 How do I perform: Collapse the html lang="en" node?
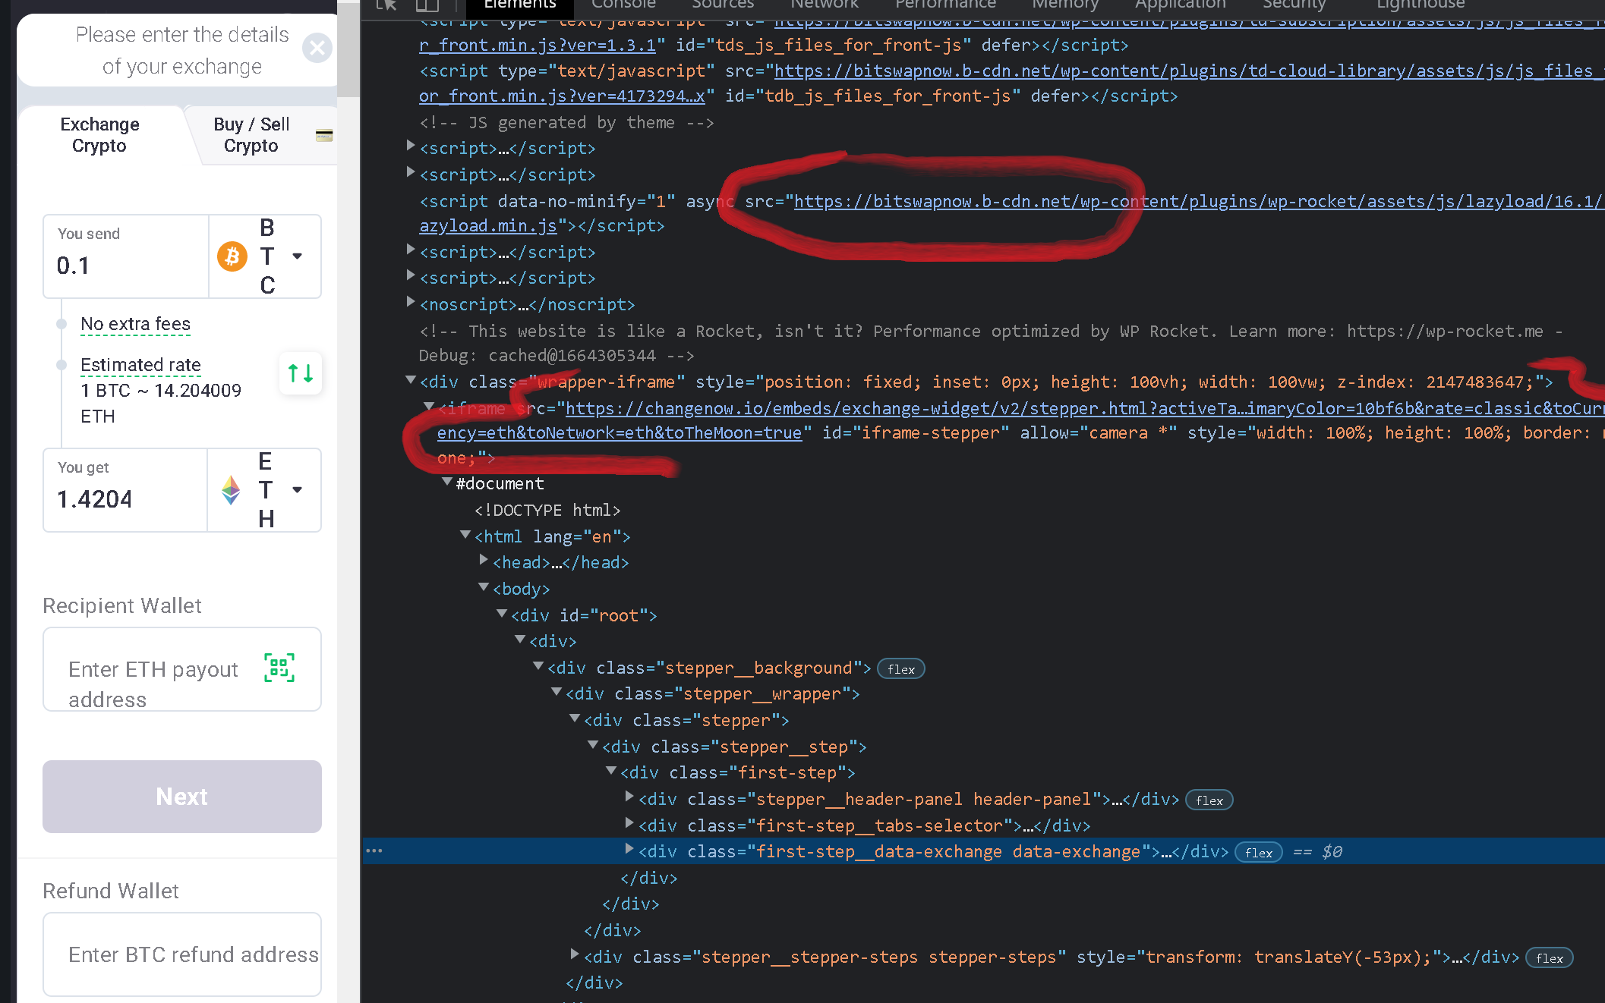(465, 534)
